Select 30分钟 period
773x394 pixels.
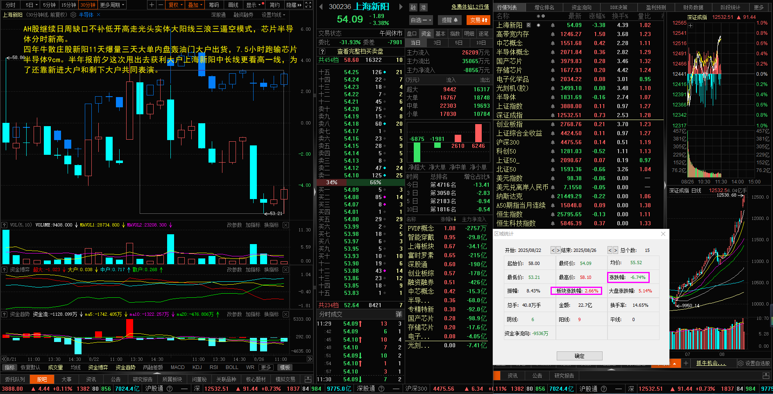tap(88, 5)
